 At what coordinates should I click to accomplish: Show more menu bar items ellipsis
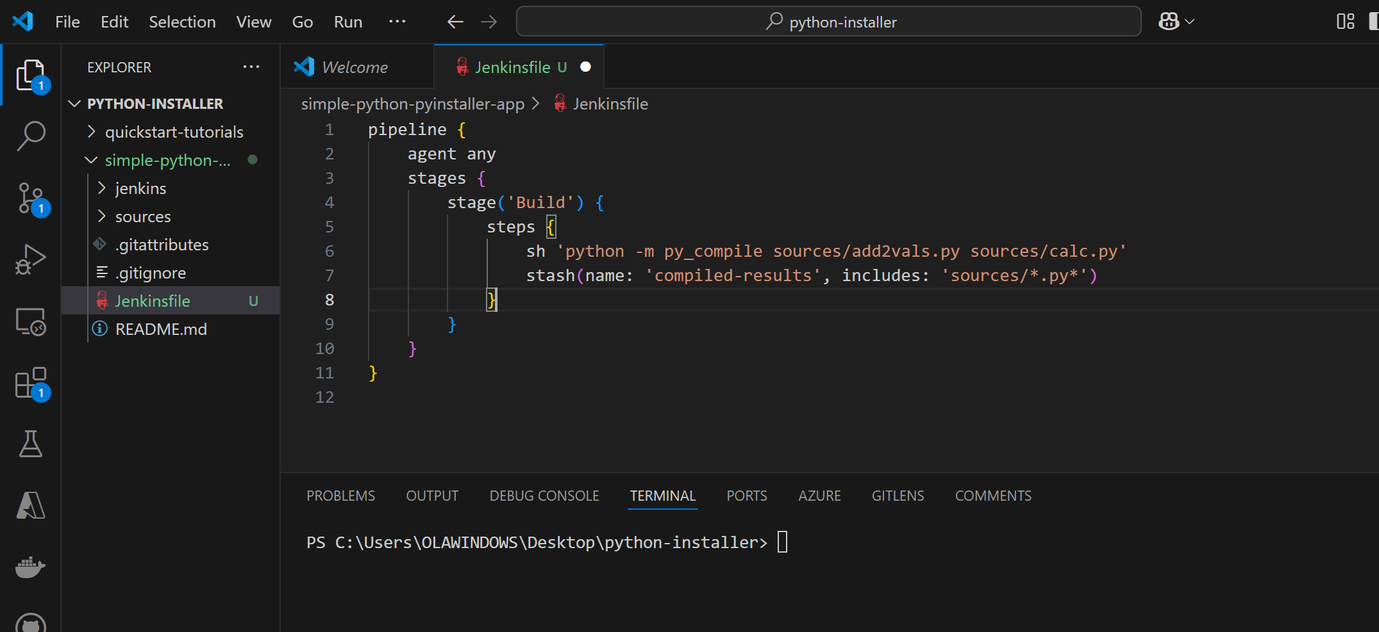397,22
